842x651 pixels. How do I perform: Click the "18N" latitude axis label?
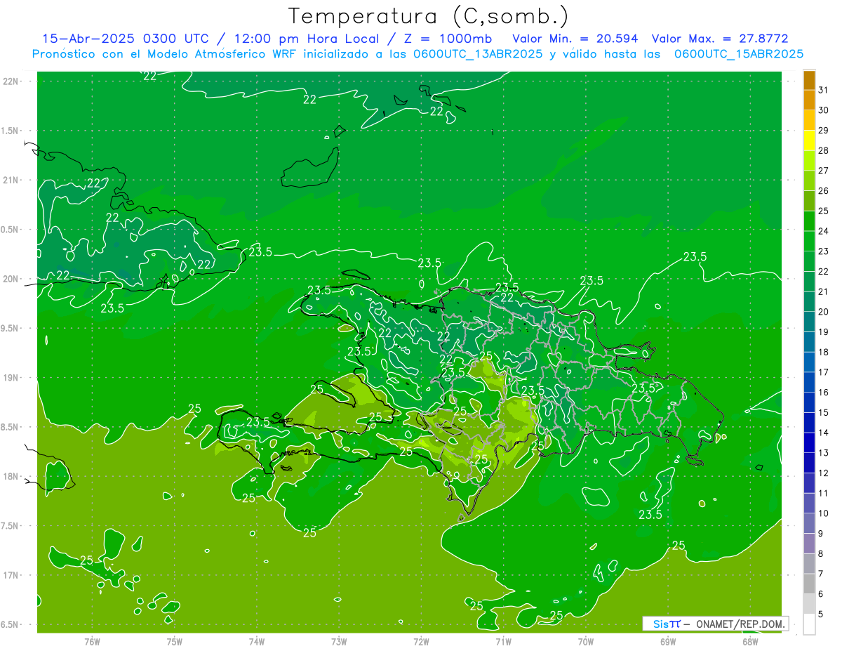(x=11, y=477)
